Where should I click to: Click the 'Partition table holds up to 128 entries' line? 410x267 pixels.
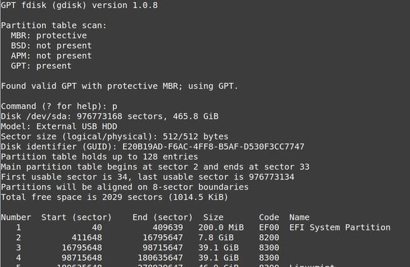coord(100,157)
